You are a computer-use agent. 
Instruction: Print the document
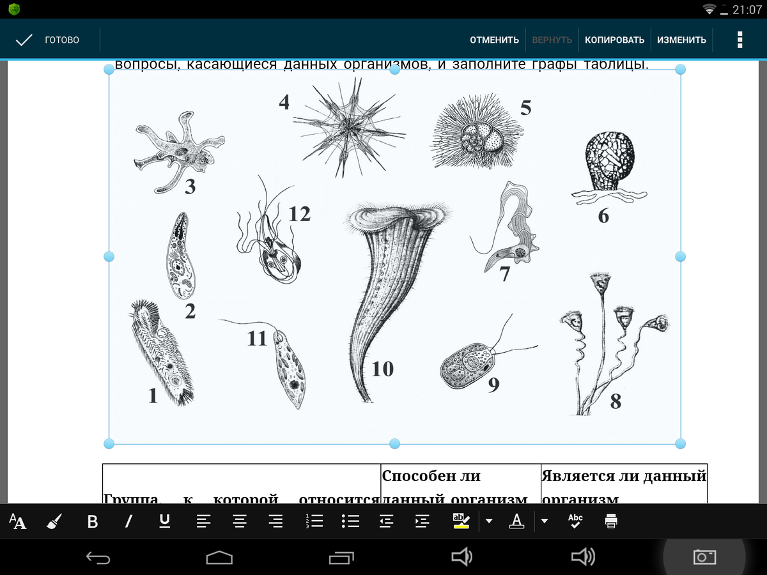[x=611, y=521]
